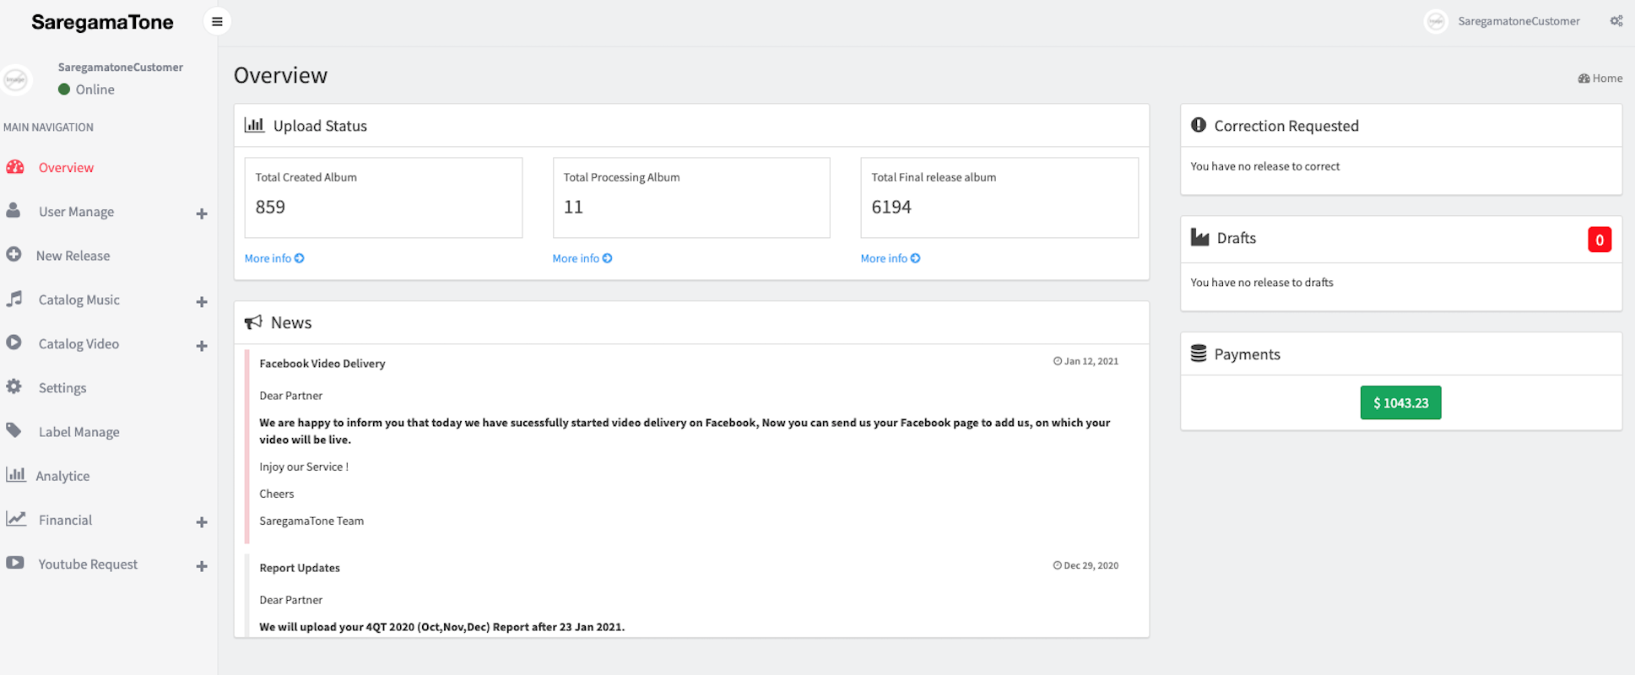Click the Correction Requested exclamation icon
This screenshot has width=1635, height=675.
click(x=1199, y=125)
